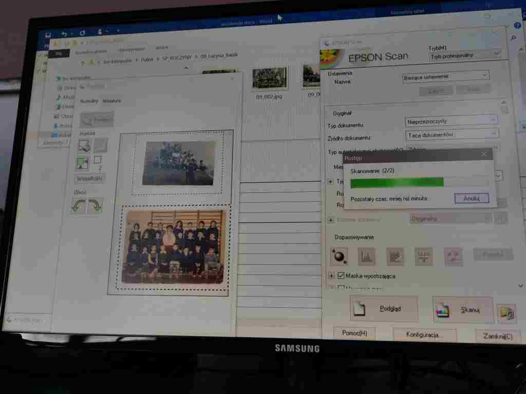Click the Pomoc(H) help button
This screenshot has height=394, width=526.
[354, 333]
